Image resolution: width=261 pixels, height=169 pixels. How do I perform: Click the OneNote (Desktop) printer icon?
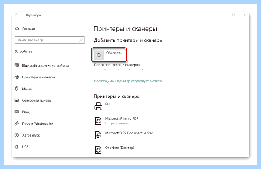tap(98, 150)
